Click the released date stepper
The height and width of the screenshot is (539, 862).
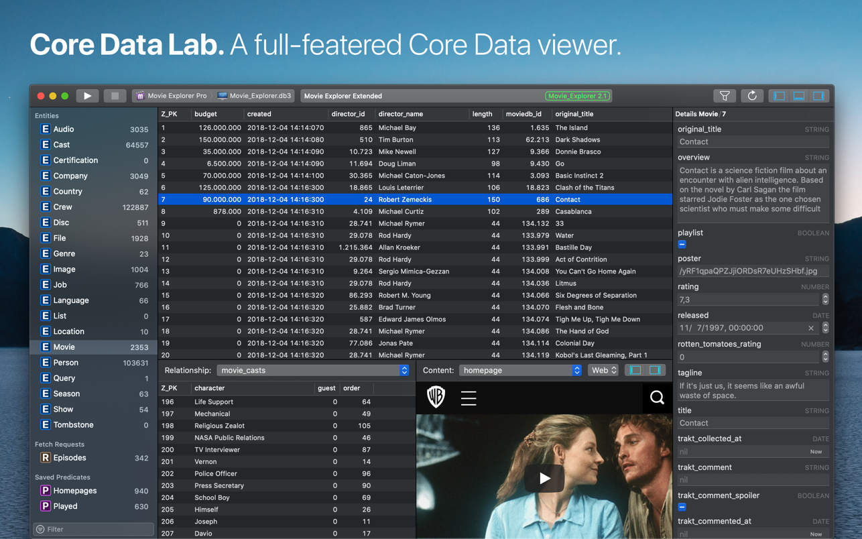click(x=825, y=328)
